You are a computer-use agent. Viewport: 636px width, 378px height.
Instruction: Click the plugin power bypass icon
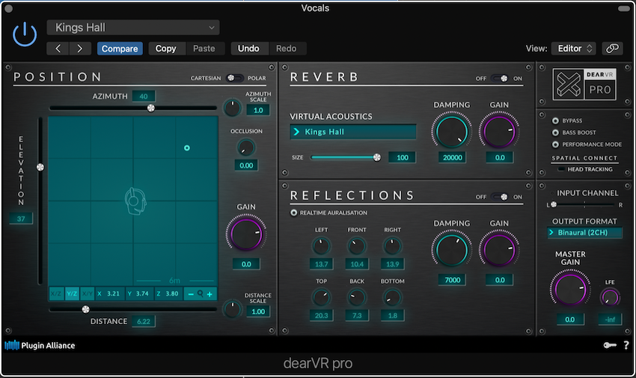coord(25,34)
